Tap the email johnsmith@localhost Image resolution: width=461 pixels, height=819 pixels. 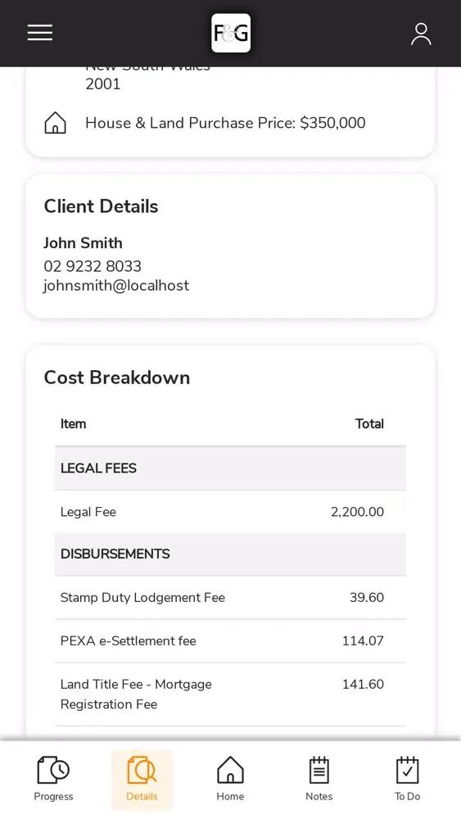point(116,286)
